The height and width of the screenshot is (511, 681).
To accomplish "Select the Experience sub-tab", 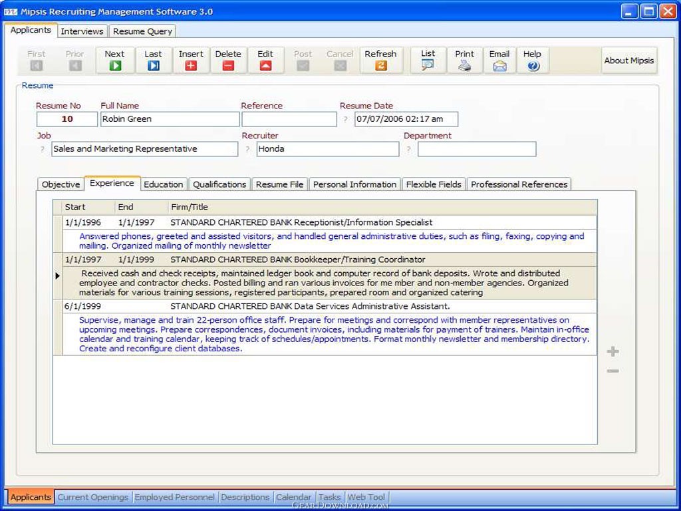I will coord(112,184).
